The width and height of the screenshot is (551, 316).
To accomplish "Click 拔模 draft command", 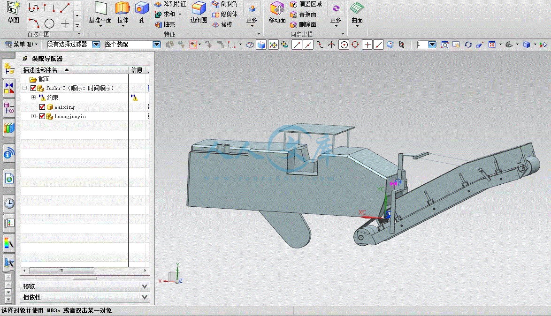I will click(222, 24).
